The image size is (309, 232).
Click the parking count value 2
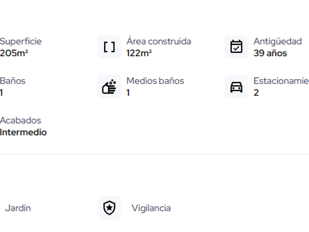(x=256, y=93)
